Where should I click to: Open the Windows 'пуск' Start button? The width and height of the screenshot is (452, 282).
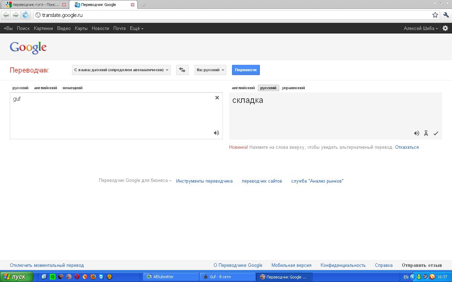click(x=17, y=277)
